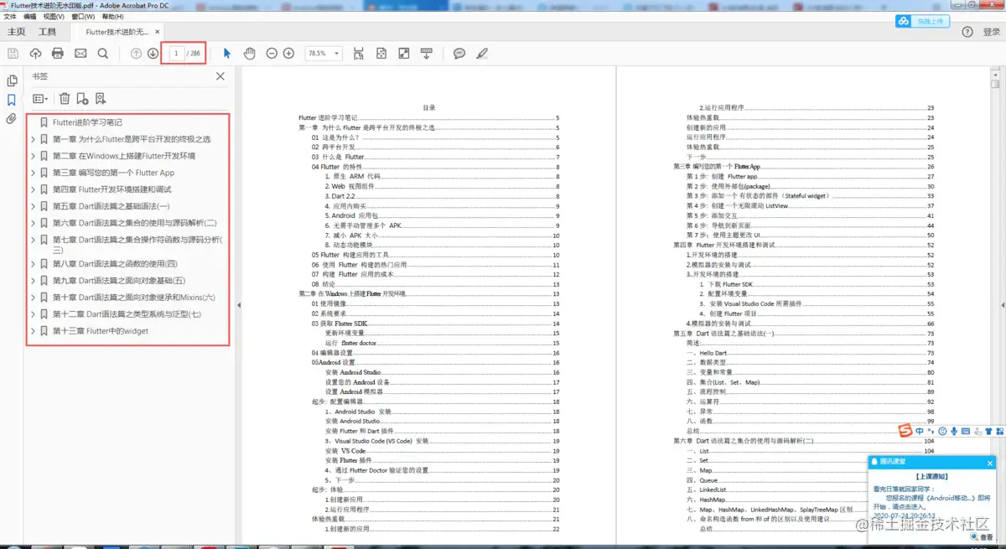Open the 窗口(W) menu
The height and width of the screenshot is (549, 1006).
point(83,16)
